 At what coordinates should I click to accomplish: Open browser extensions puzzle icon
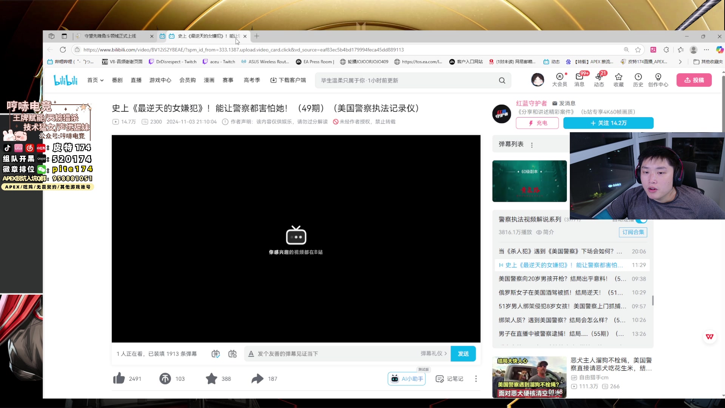pyautogui.click(x=666, y=49)
